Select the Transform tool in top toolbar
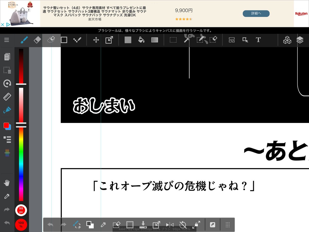Viewport: 309px width, 232px height. click(109, 40)
